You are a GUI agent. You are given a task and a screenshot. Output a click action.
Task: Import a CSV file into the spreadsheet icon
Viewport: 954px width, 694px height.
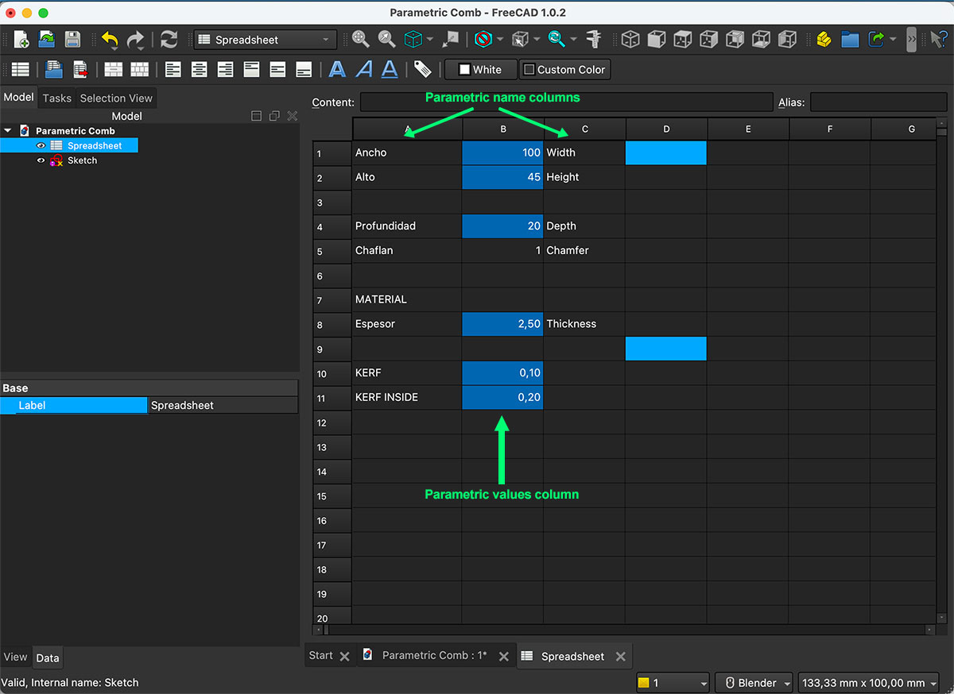(x=54, y=70)
